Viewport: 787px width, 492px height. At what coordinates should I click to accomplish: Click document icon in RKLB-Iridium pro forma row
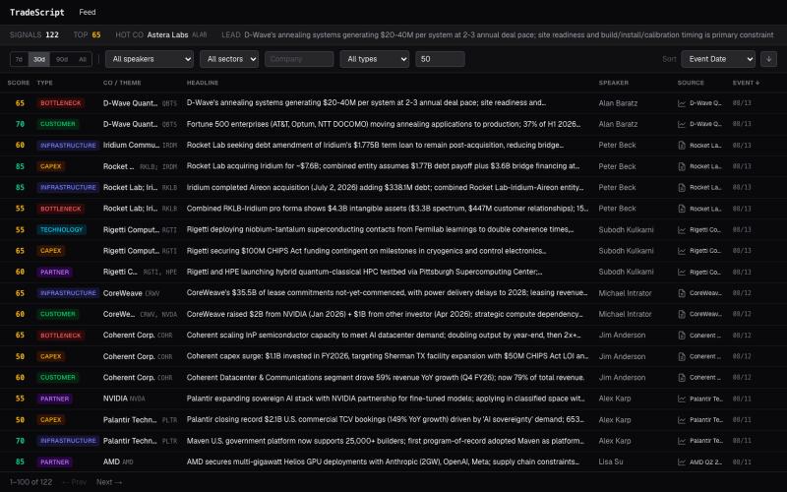coord(682,209)
